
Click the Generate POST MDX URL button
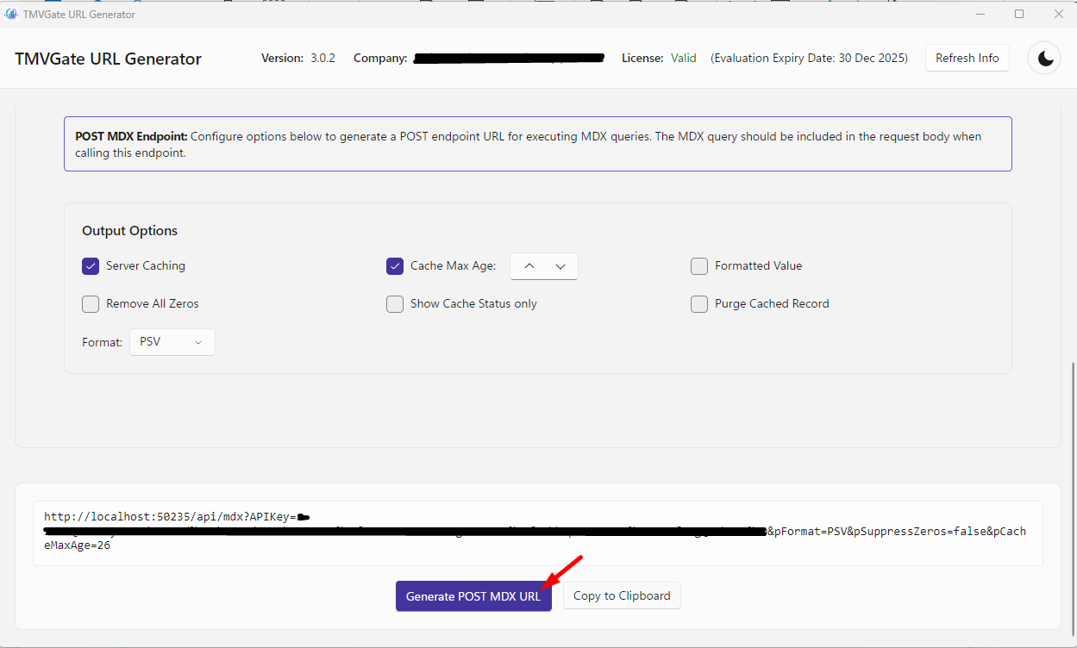coord(473,596)
